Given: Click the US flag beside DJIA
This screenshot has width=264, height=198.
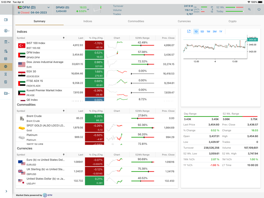Looking at the screenshot, I should (22, 64).
